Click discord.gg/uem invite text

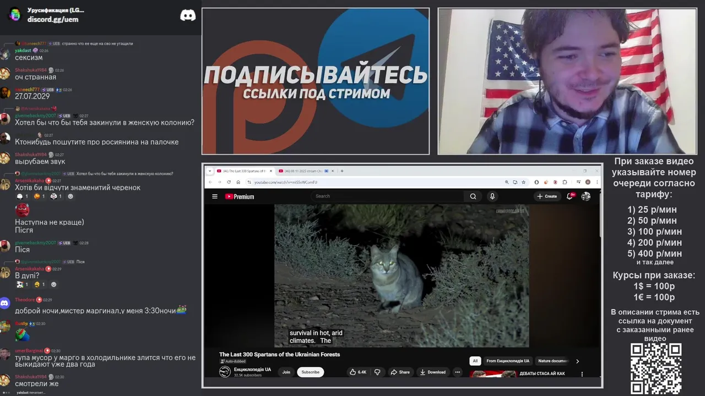coord(53,19)
